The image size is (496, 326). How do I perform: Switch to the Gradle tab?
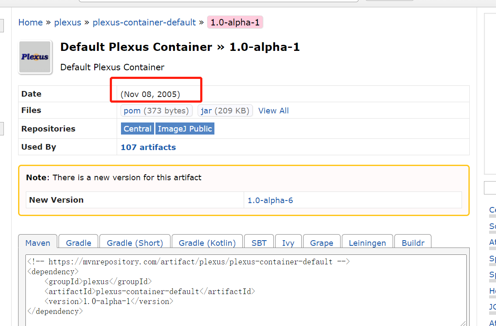click(x=78, y=243)
